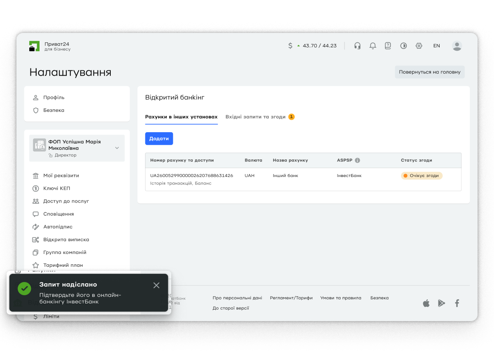Click Facebook icon in footer
This screenshot has width=494, height=354.
point(457,303)
